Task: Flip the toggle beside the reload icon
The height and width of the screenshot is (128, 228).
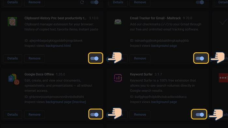Action: (x=94, y=2)
